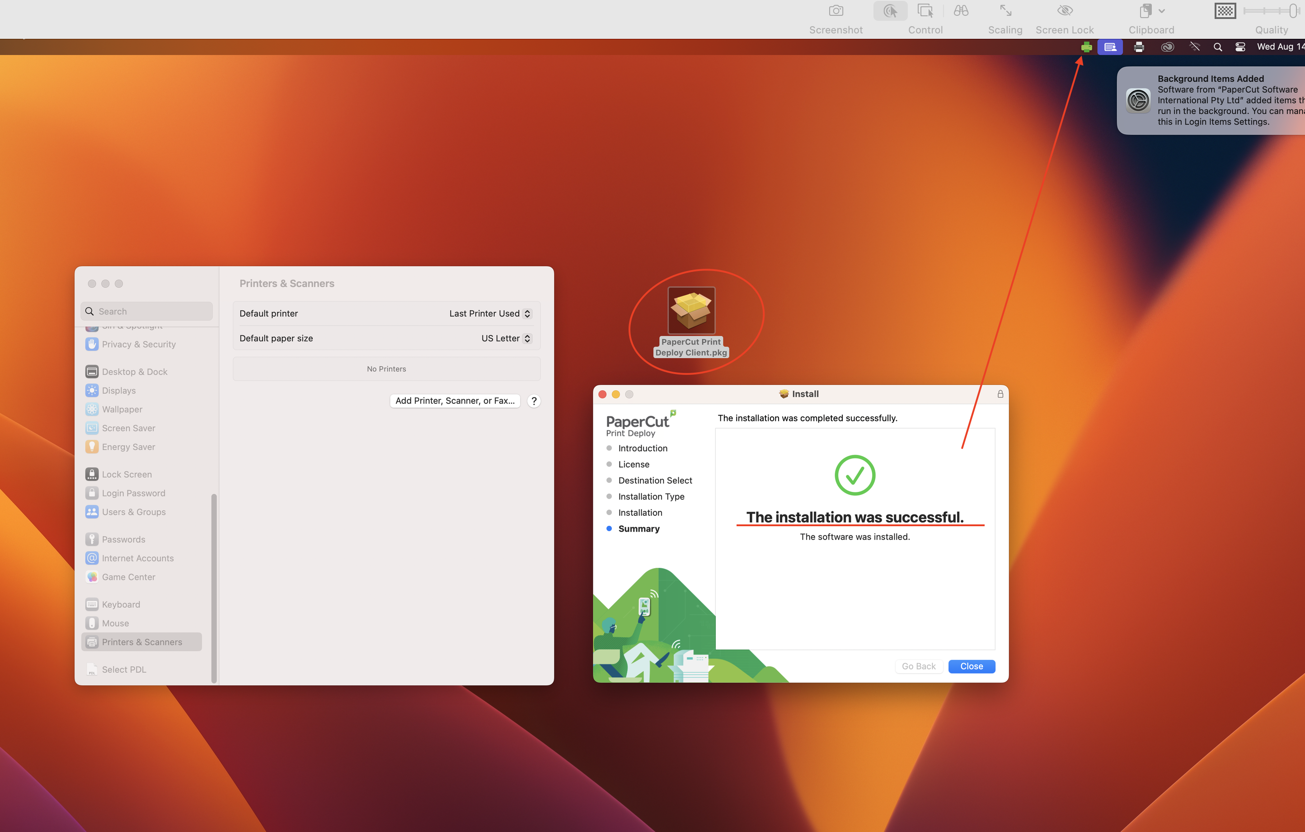Click the PaperCut Print Deploy logo
This screenshot has width=1305, height=832.
click(641, 424)
